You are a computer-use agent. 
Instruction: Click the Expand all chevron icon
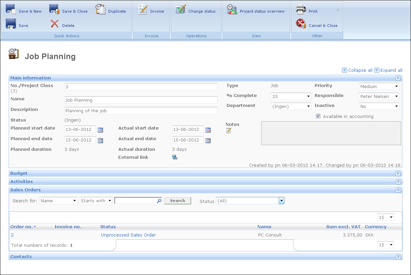click(x=377, y=70)
